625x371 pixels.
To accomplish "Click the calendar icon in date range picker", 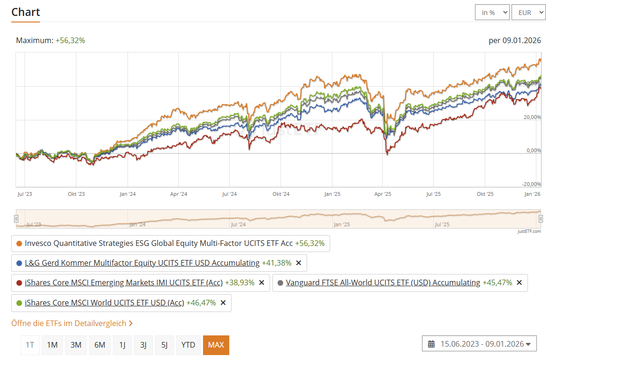I will 431,344.
